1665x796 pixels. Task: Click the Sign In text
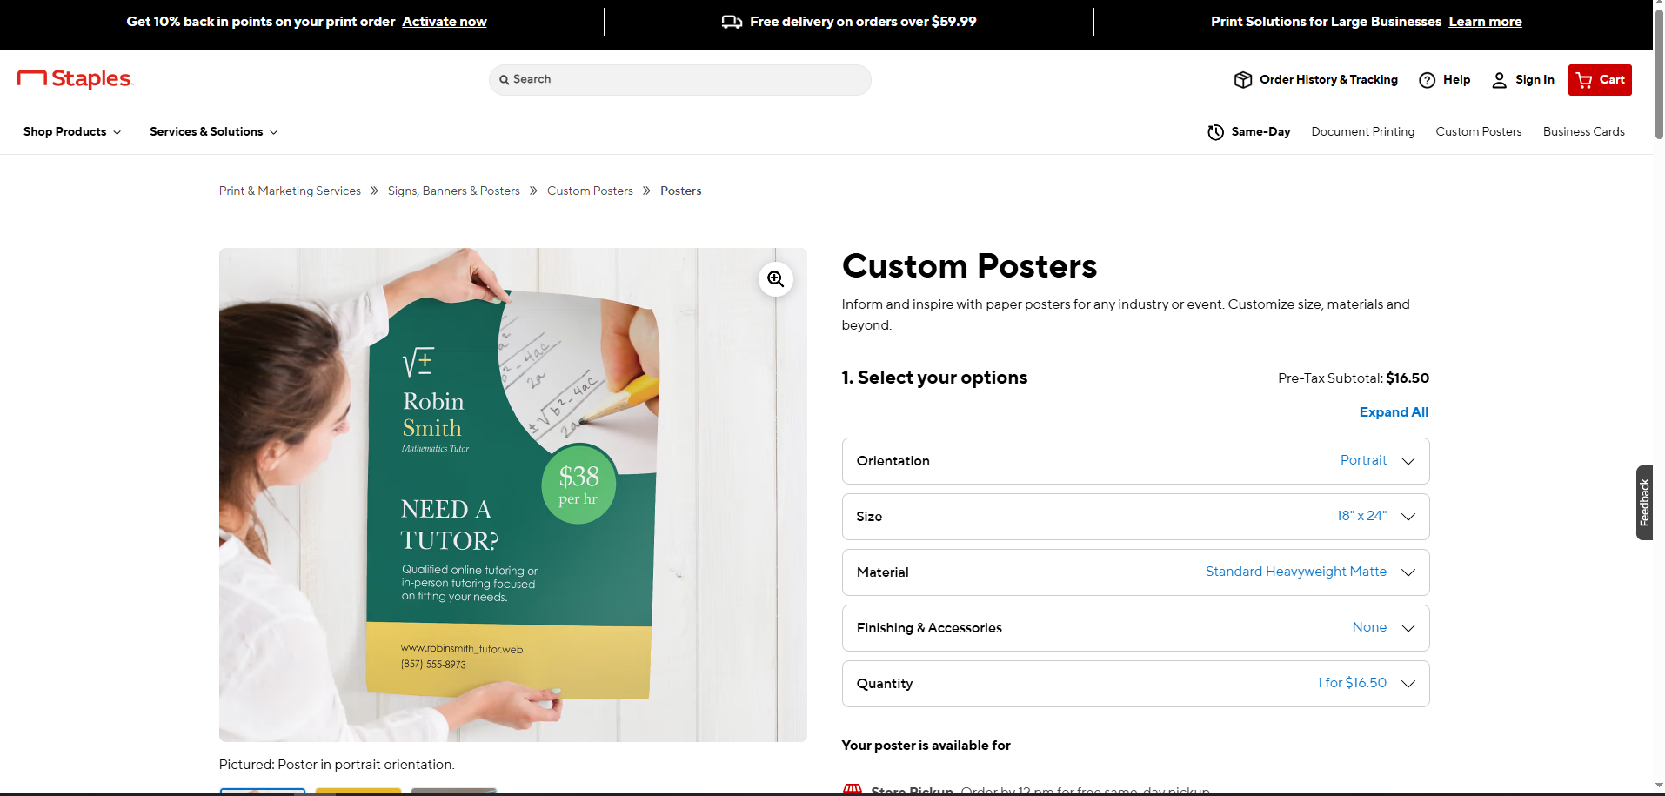point(1535,80)
